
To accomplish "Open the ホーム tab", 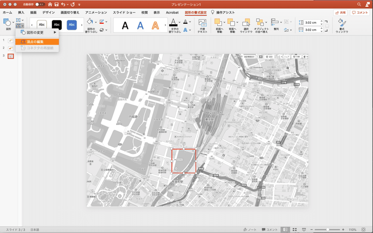I will pyautogui.click(x=7, y=13).
